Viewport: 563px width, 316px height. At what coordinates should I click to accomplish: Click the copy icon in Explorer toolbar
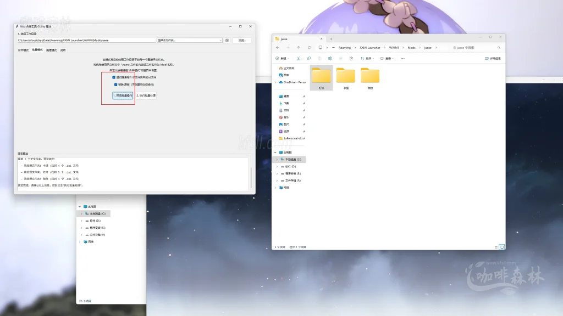tap(309, 58)
